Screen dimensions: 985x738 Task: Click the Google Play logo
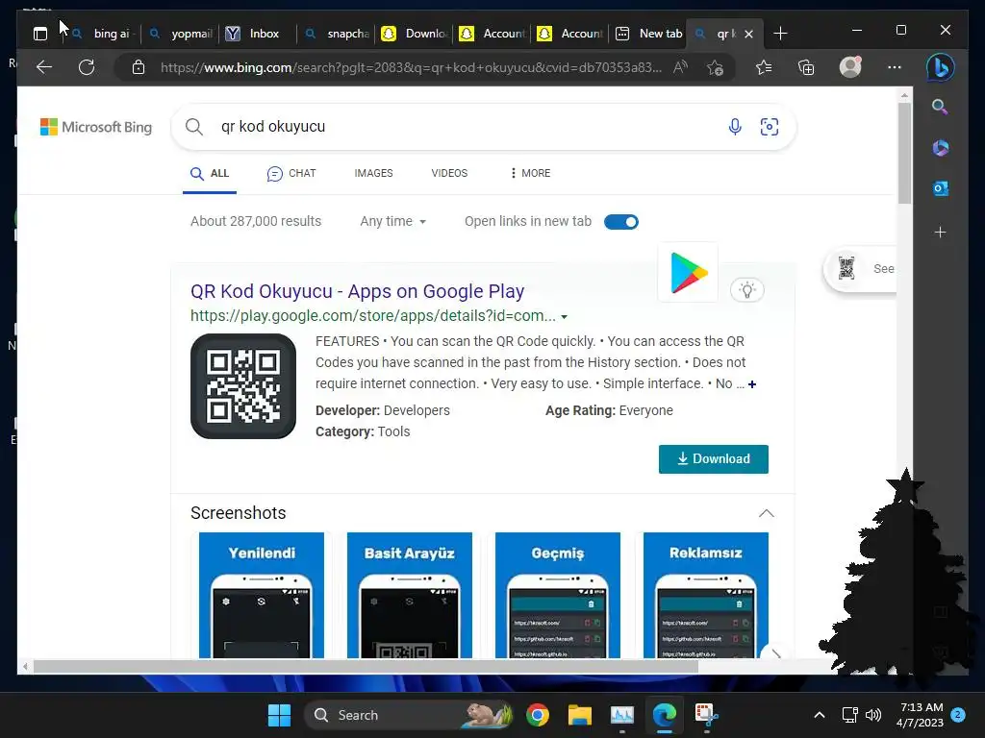click(688, 272)
